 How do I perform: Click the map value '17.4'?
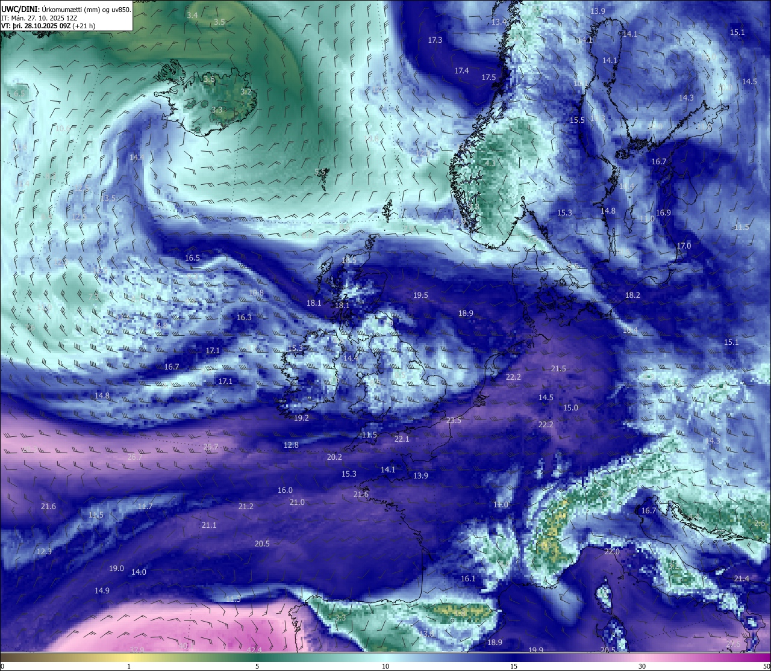(x=461, y=71)
